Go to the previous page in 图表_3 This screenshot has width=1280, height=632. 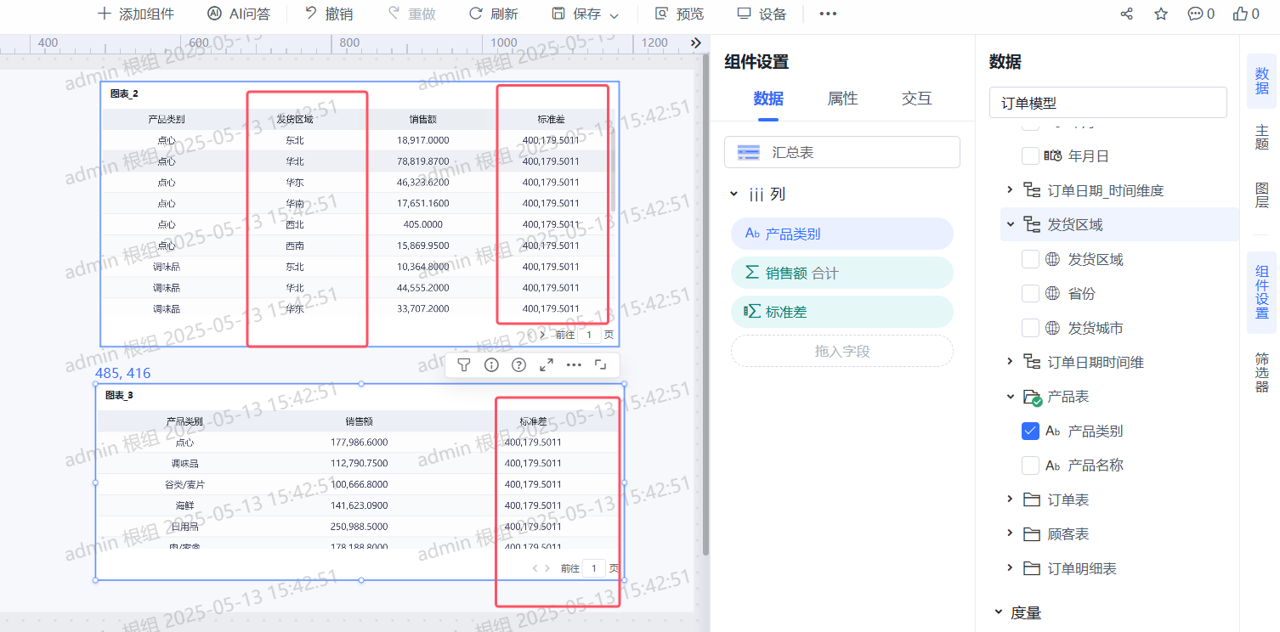tap(535, 568)
